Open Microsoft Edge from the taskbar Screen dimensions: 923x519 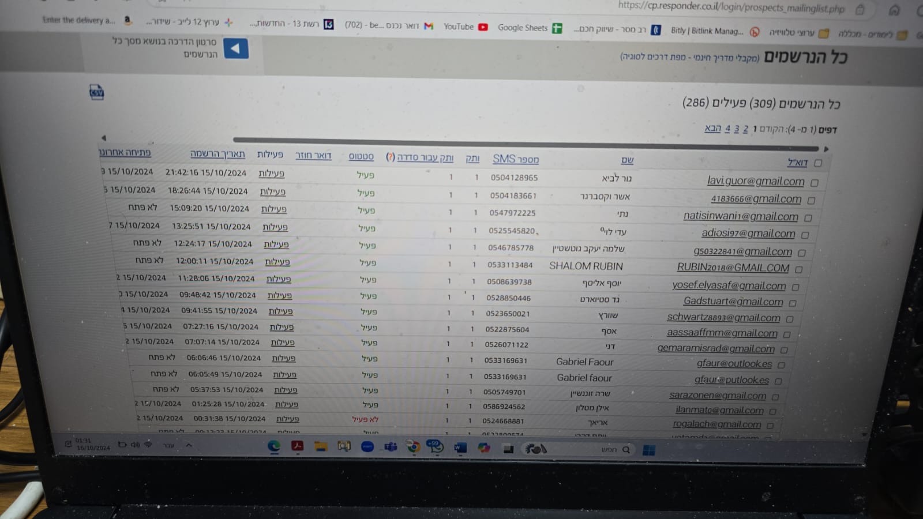[x=273, y=446]
